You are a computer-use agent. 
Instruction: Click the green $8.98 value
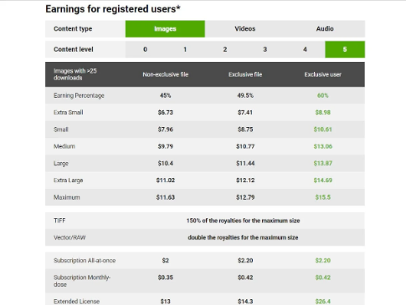[323, 113]
